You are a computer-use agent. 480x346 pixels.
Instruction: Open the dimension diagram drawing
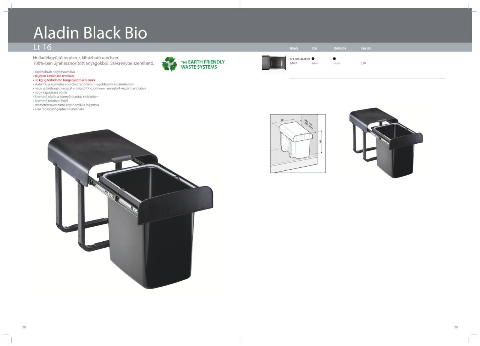click(298, 143)
